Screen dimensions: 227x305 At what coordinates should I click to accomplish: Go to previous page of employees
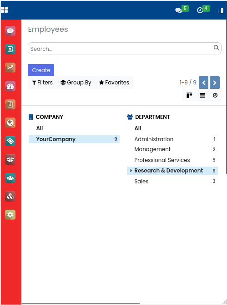pyautogui.click(x=204, y=83)
